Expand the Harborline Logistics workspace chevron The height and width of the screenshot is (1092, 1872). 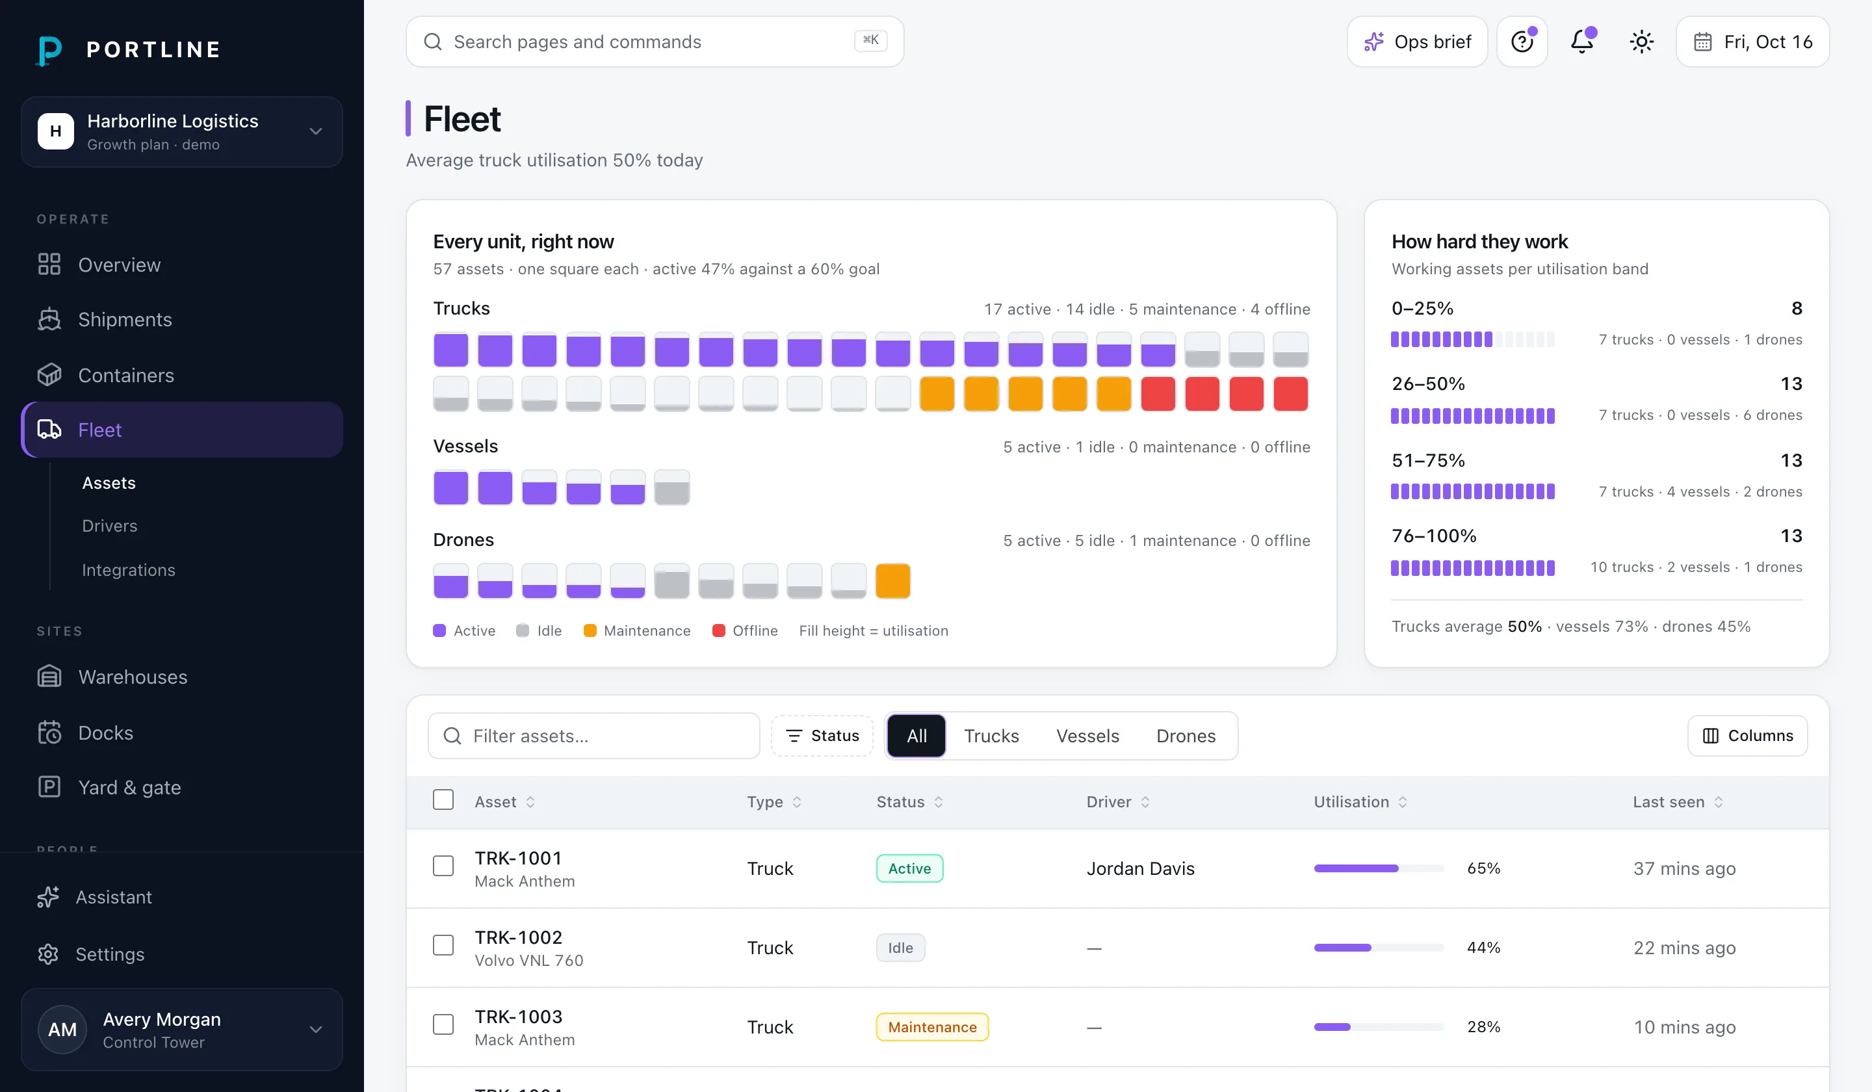coord(316,131)
